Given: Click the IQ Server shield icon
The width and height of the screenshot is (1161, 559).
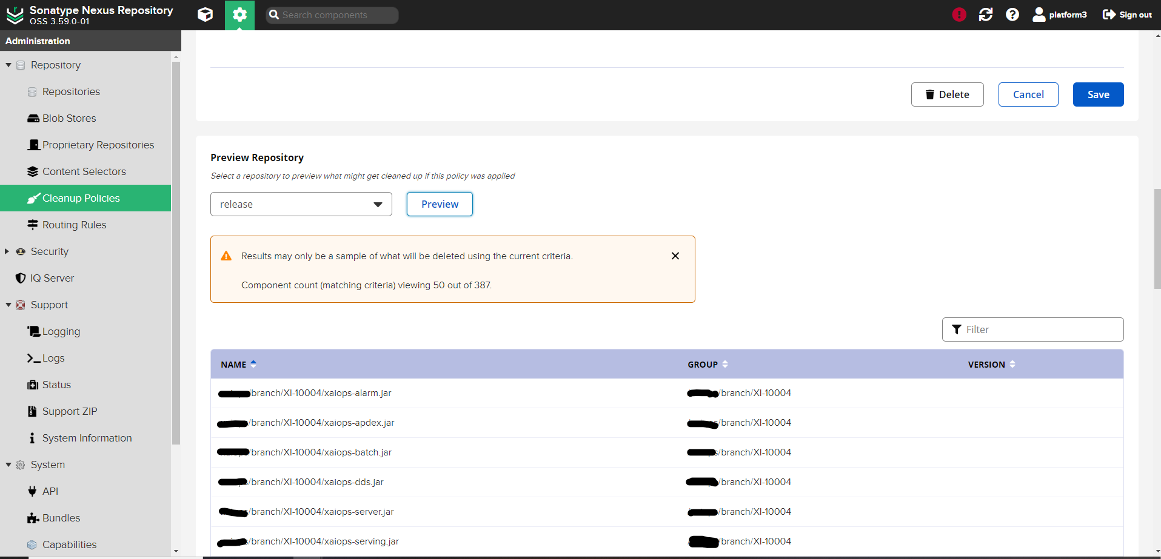Looking at the screenshot, I should click(x=21, y=278).
